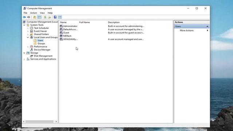
Task: Select the Guest user account icon
Action: coord(61,33)
